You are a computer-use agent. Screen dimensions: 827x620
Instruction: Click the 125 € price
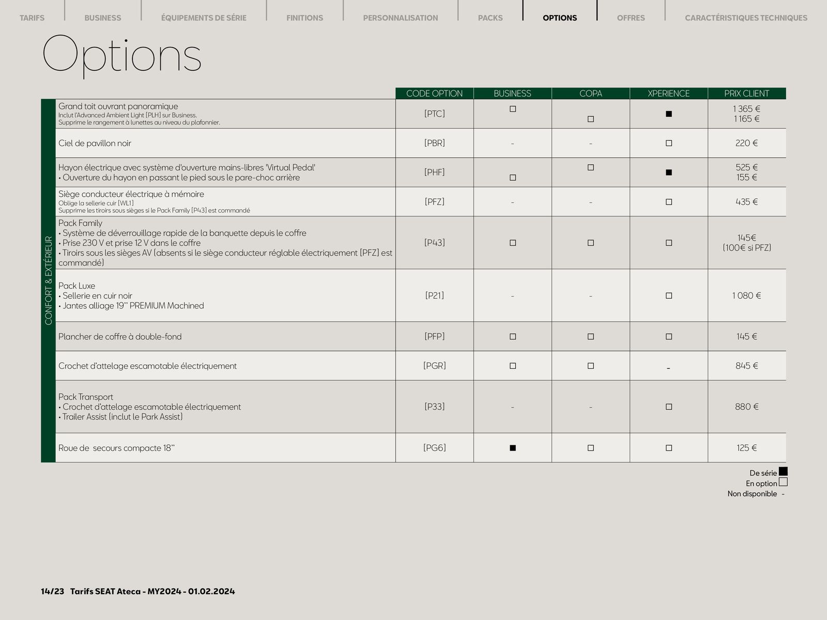click(x=747, y=448)
